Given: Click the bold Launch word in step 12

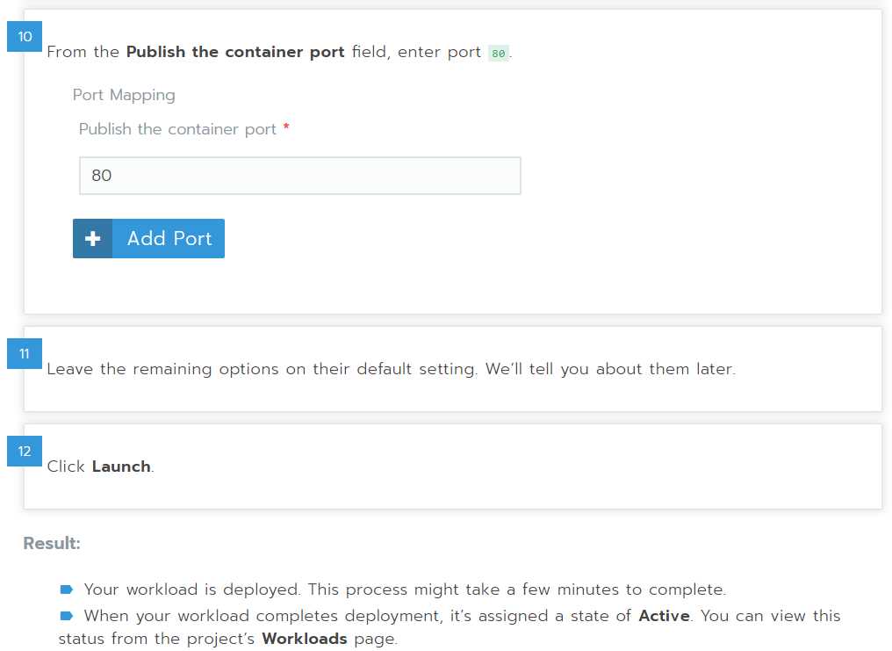Looking at the screenshot, I should (121, 466).
